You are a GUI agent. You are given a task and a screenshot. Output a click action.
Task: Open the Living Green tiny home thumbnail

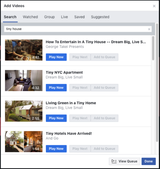(24, 111)
